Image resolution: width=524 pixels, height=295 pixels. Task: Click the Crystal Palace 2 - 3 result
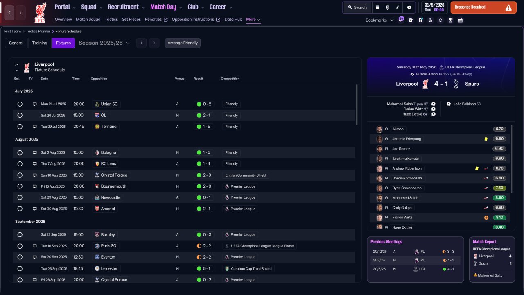click(x=204, y=175)
